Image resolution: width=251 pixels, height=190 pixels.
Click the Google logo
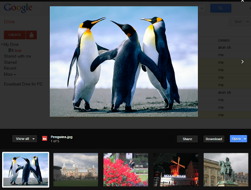click(18, 8)
